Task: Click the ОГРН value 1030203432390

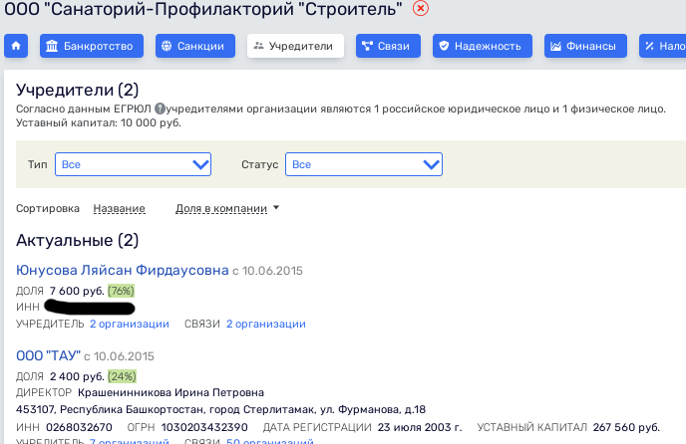Action: click(204, 427)
